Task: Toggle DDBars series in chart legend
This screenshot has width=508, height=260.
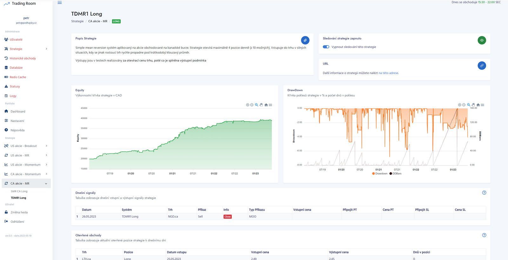Action: [x=396, y=174]
